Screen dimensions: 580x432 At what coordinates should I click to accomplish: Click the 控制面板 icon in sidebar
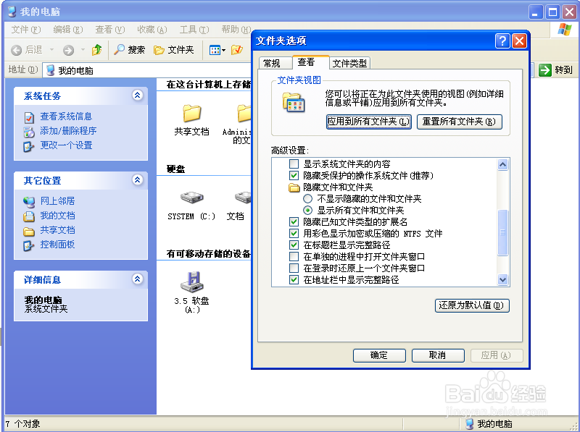click(x=29, y=245)
